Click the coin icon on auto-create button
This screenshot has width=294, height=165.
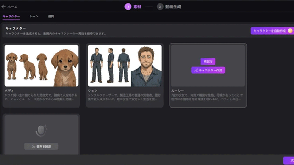[290, 31]
